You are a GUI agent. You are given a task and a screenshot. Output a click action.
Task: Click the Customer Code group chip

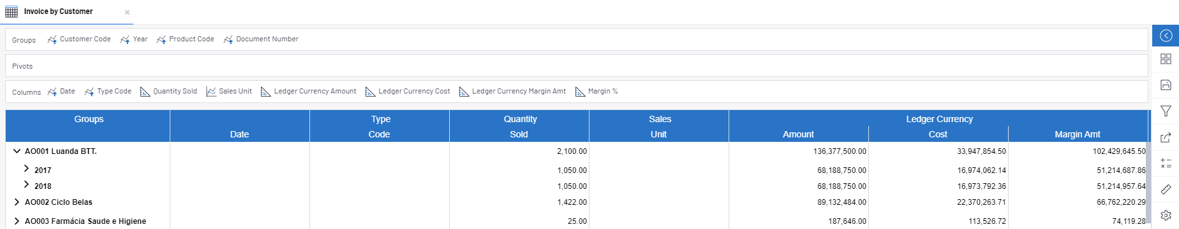point(79,39)
